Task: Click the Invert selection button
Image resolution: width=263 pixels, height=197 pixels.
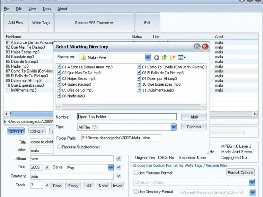Action: click(x=118, y=186)
